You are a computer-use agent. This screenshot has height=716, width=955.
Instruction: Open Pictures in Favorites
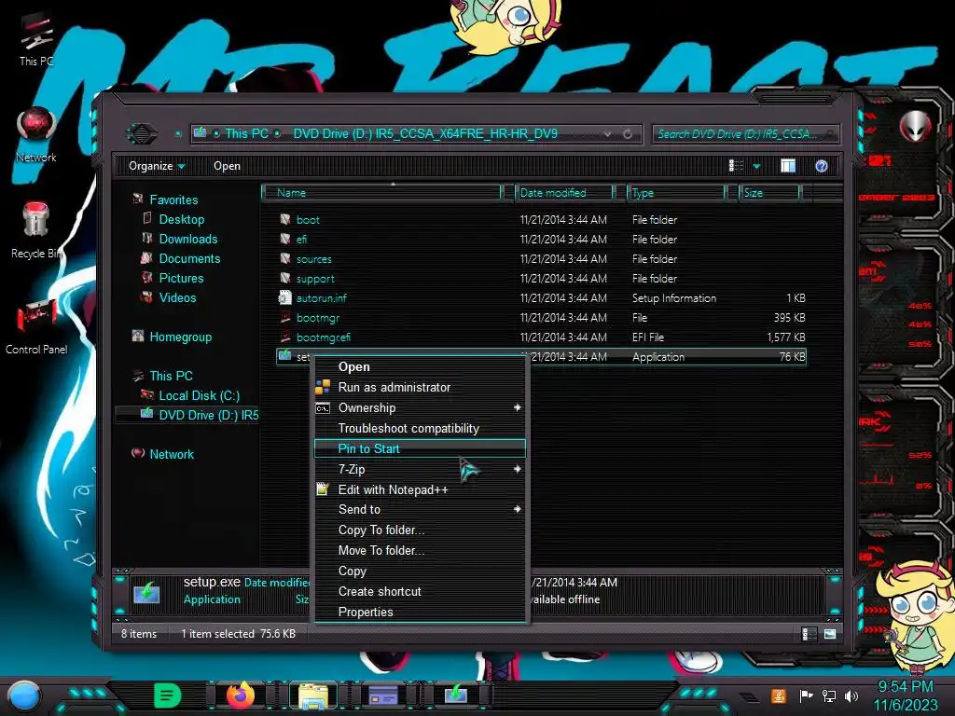tap(181, 278)
